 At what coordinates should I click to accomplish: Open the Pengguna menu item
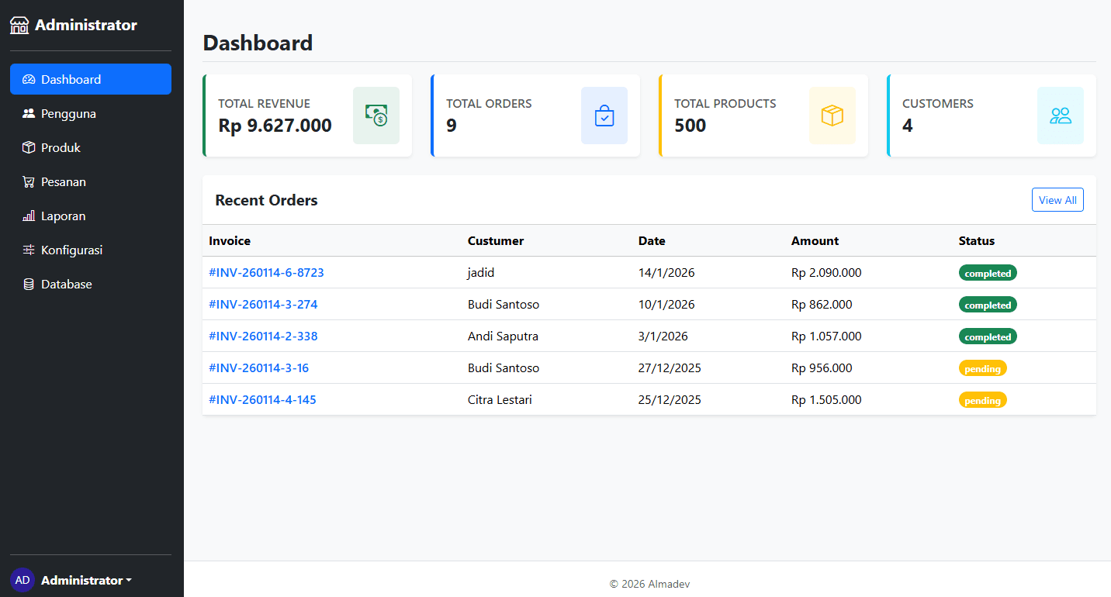tap(68, 114)
